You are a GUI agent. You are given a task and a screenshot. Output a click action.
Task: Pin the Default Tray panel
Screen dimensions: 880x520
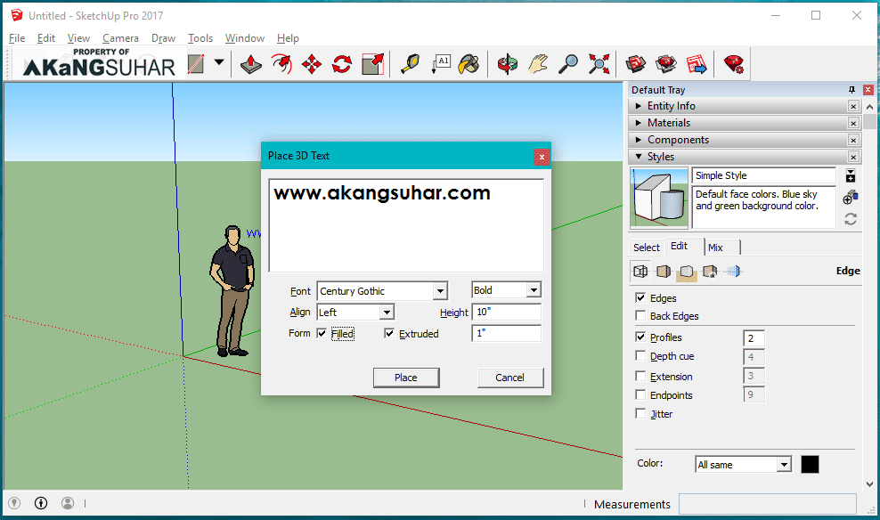click(851, 90)
